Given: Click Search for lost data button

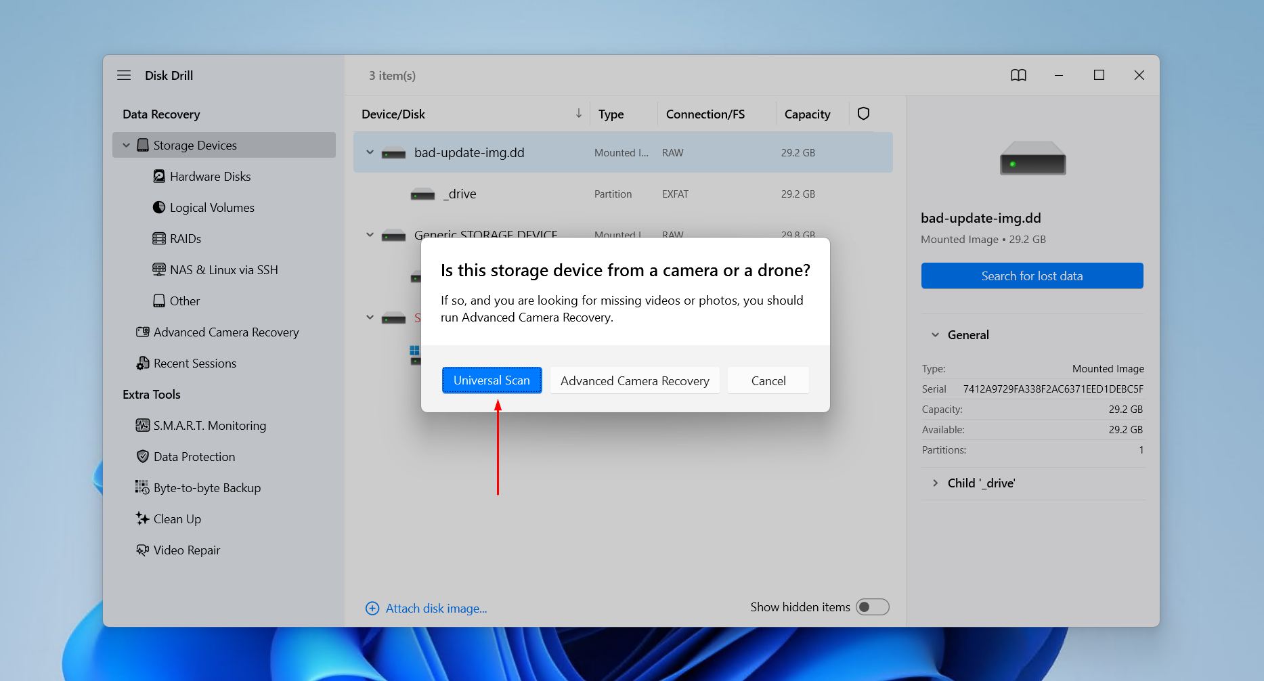Looking at the screenshot, I should (1032, 276).
